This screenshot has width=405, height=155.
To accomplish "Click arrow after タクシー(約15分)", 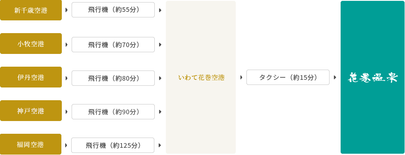I will point(335,77).
